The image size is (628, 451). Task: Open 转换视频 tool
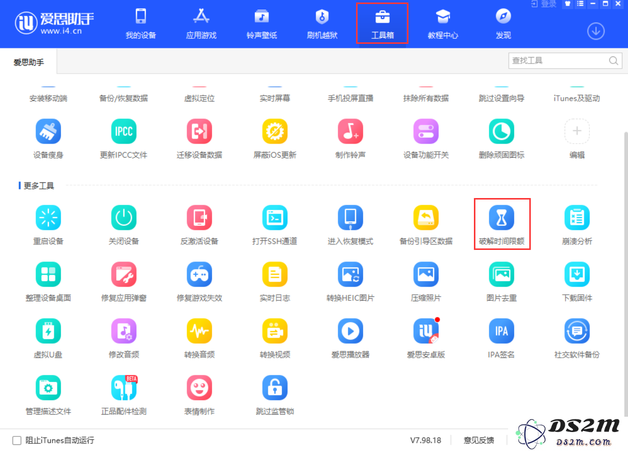[275, 331]
